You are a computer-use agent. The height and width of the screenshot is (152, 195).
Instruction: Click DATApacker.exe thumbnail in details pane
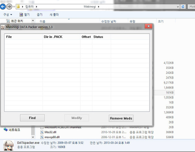click(x=8, y=145)
